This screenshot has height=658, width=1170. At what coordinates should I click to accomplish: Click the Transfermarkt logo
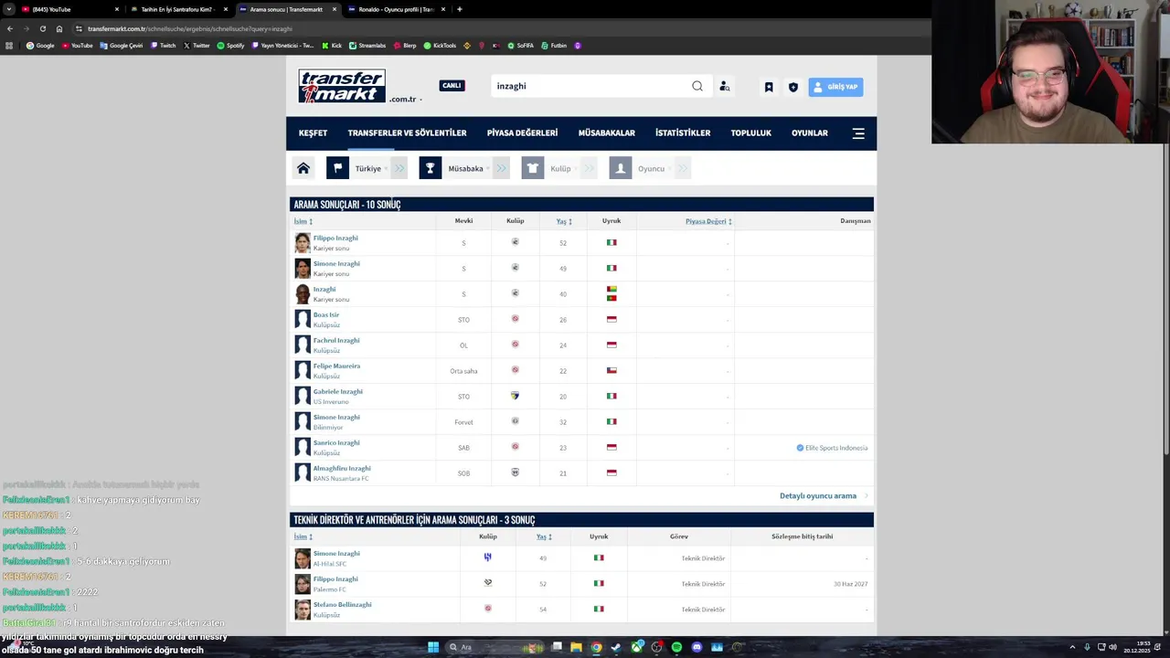(x=342, y=86)
